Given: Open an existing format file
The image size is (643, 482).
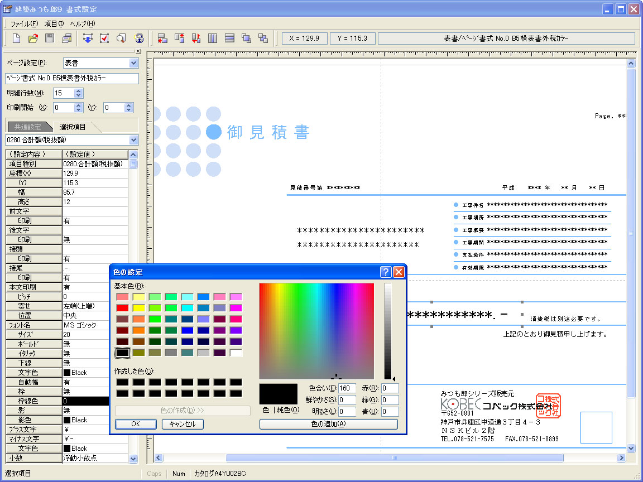Looking at the screenshot, I should (x=33, y=38).
